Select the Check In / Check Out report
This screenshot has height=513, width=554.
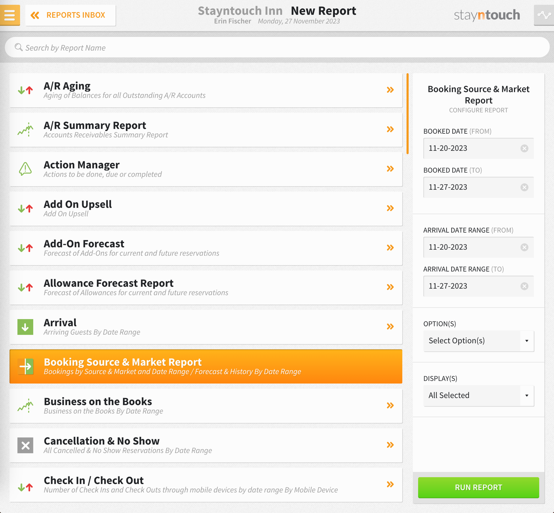[206, 485]
